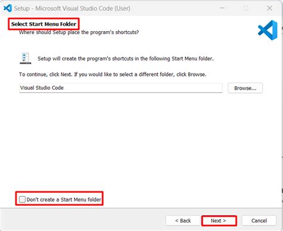Go back with the < Back button
Screen dimensions: 283x231
pos(183,221)
